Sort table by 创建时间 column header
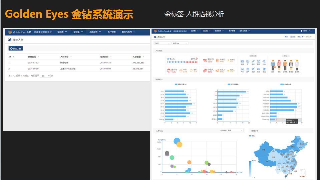Viewport: 320px width, 180px height. [33, 57]
